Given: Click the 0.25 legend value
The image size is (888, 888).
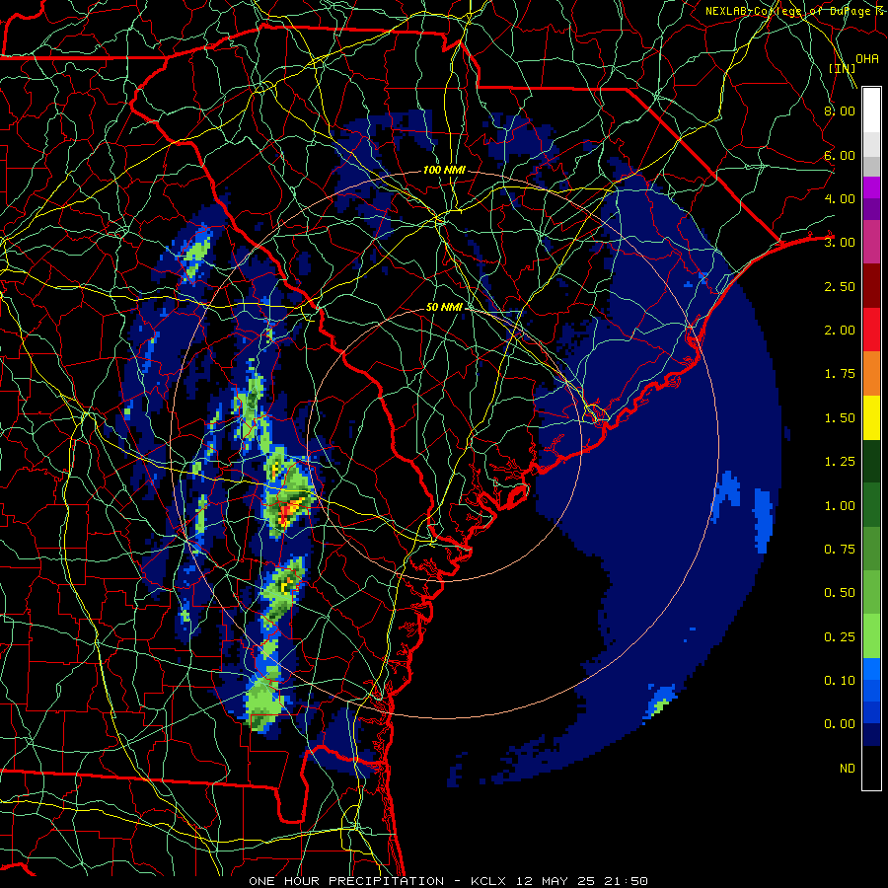Looking at the screenshot, I should (840, 637).
